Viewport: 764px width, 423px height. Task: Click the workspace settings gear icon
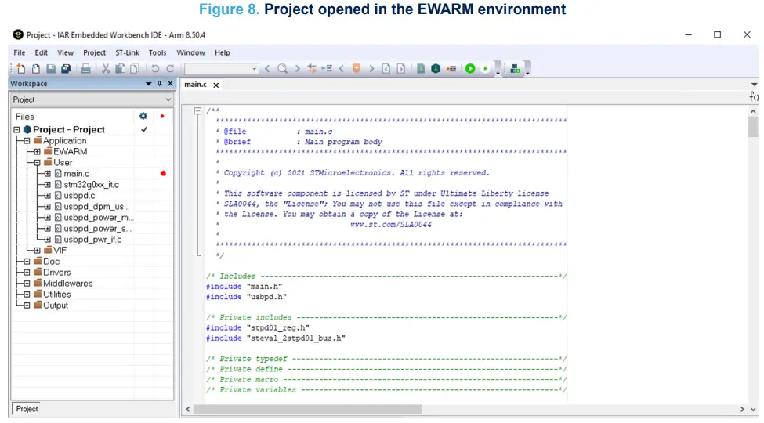pyautogui.click(x=143, y=116)
